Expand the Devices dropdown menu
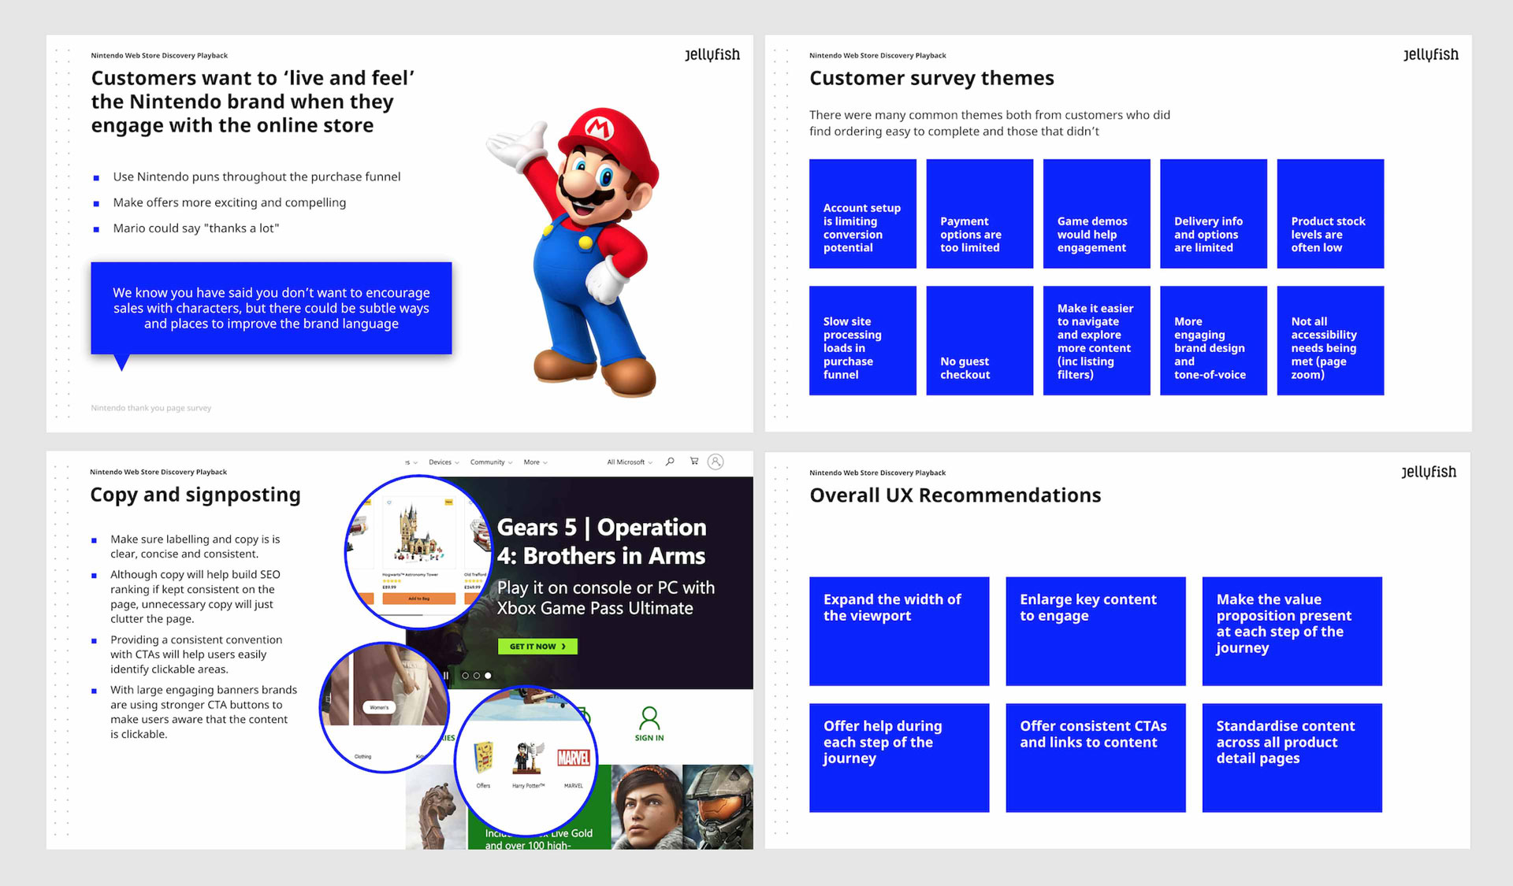This screenshot has height=886, width=1513. [444, 462]
